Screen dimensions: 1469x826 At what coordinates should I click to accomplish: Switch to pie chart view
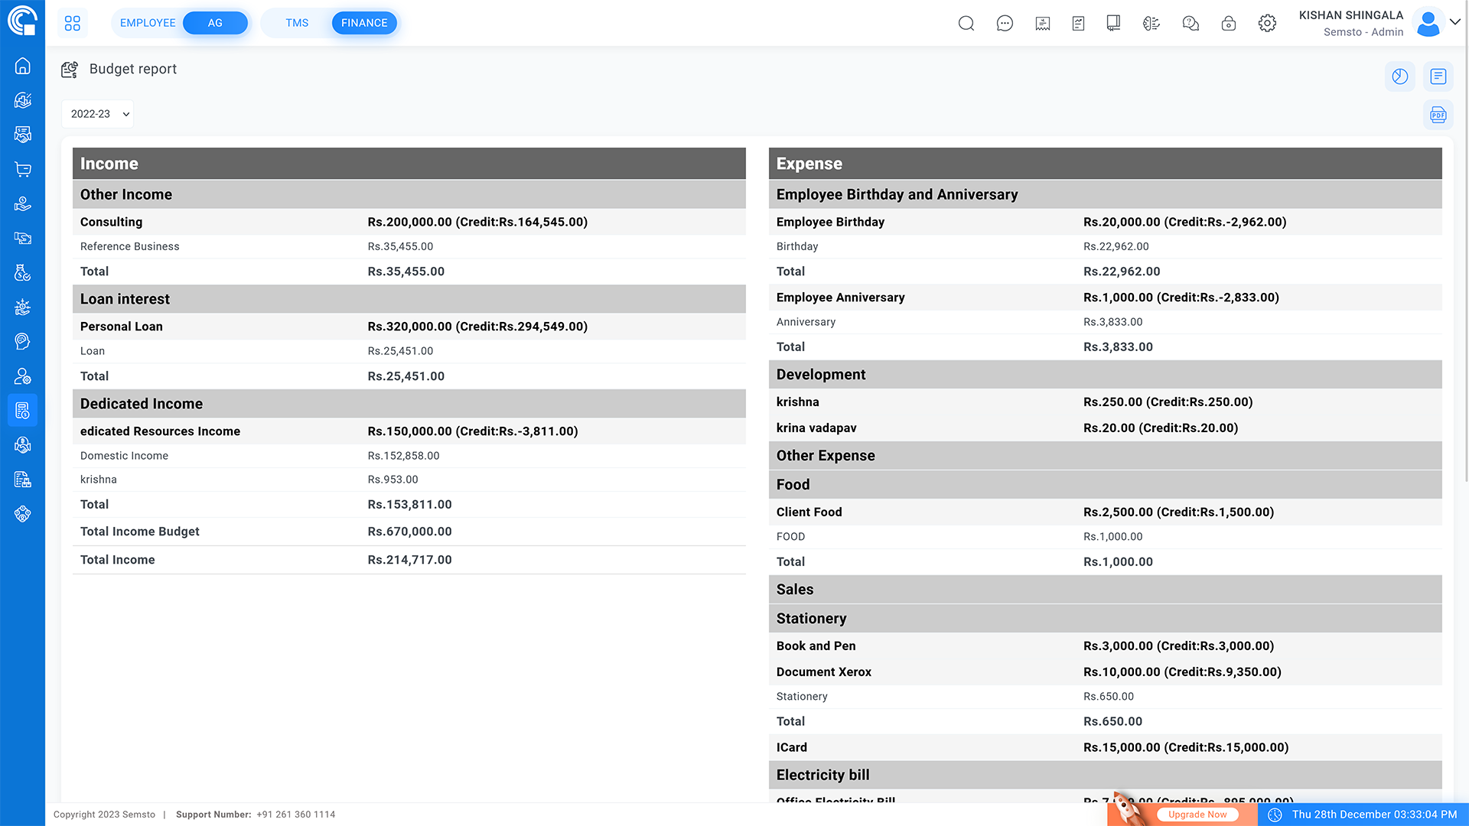click(x=1400, y=76)
